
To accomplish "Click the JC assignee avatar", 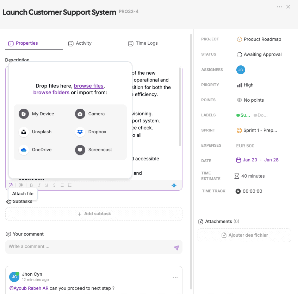I will click(241, 70).
